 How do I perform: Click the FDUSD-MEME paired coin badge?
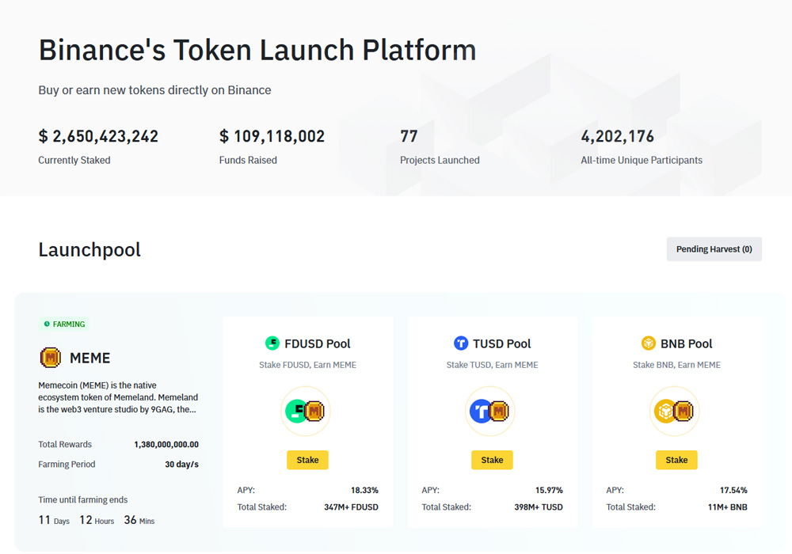click(x=306, y=411)
